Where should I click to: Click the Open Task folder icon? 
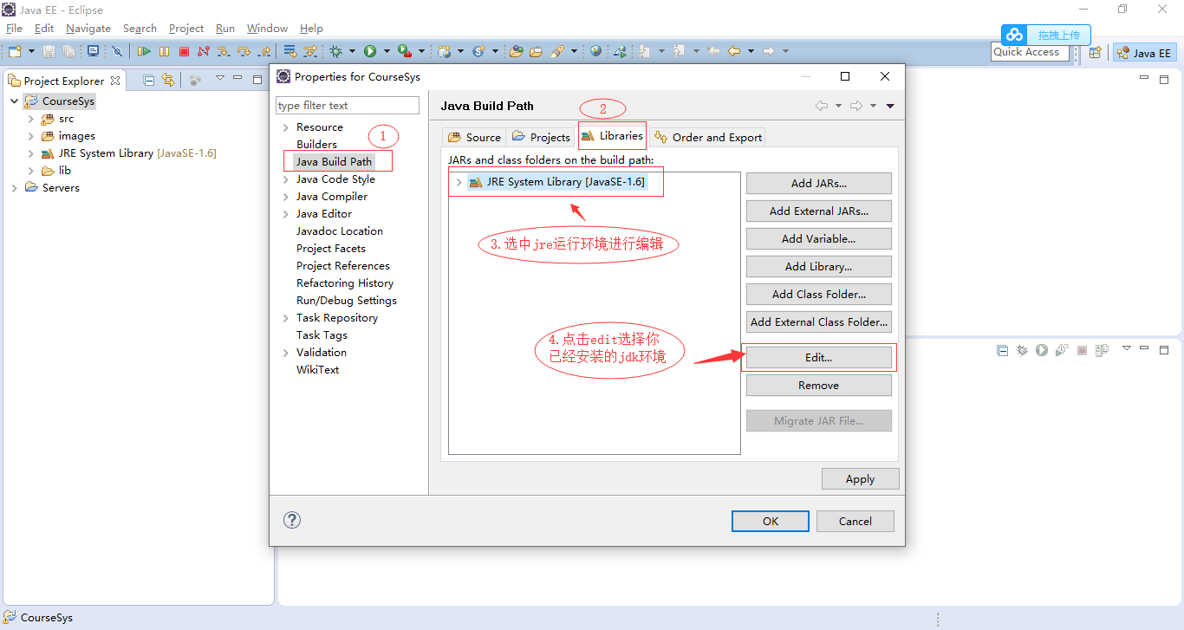point(537,51)
